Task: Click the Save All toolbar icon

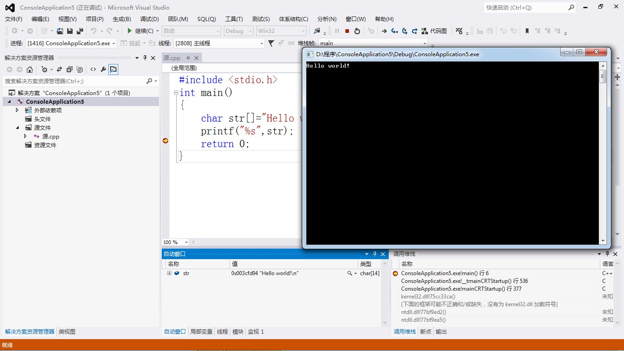Action: point(80,31)
